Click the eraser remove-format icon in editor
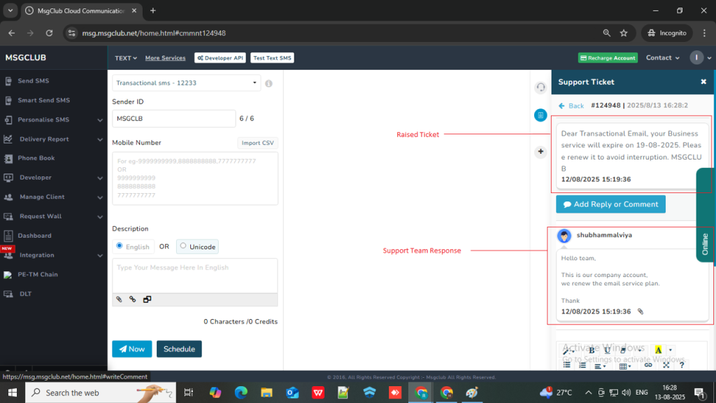The image size is (716, 403). pos(622,351)
